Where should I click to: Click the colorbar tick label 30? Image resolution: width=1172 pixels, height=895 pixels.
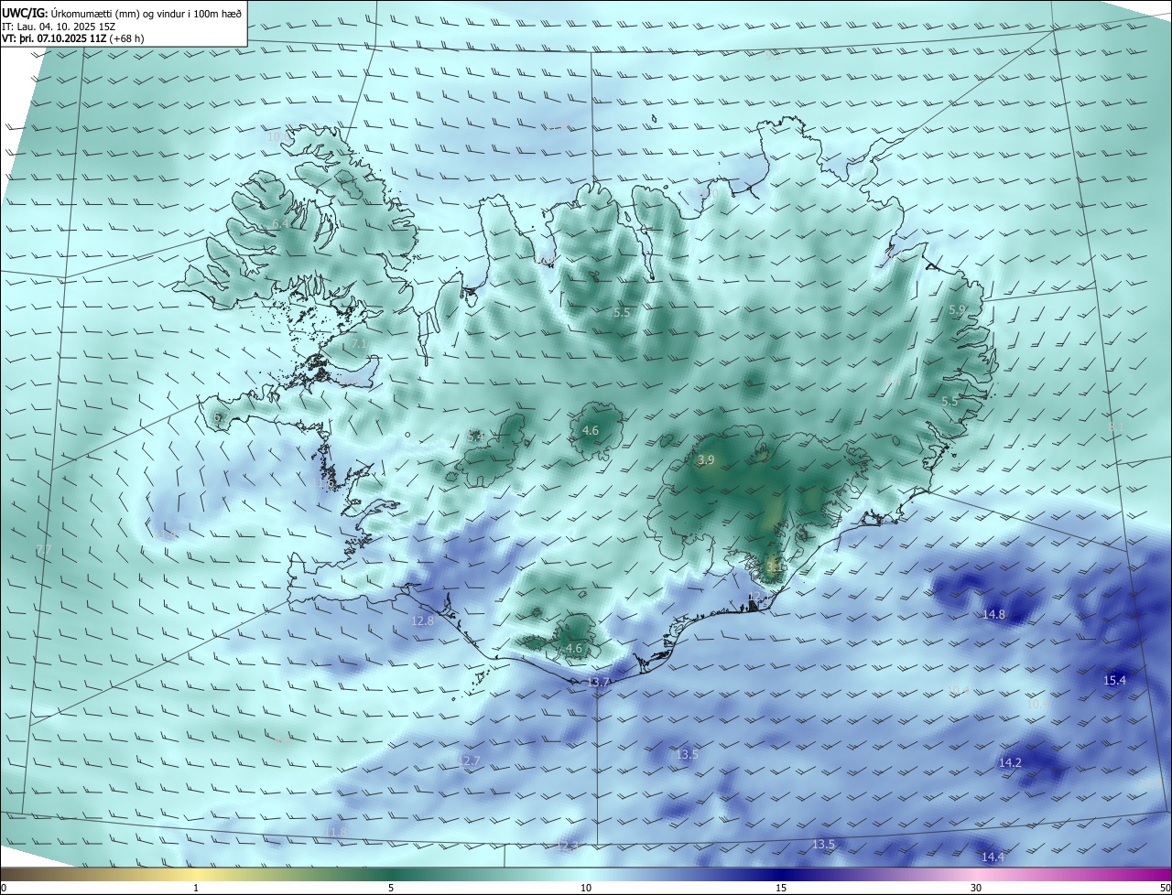[x=976, y=888]
